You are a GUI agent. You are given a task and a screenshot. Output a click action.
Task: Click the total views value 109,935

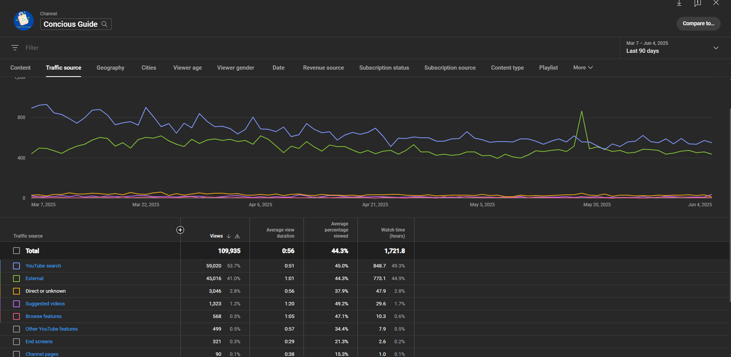click(229, 251)
